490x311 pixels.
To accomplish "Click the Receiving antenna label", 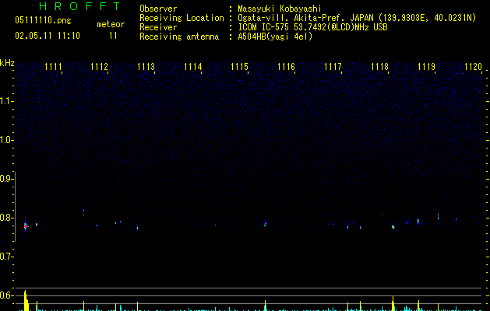I will click(179, 37).
